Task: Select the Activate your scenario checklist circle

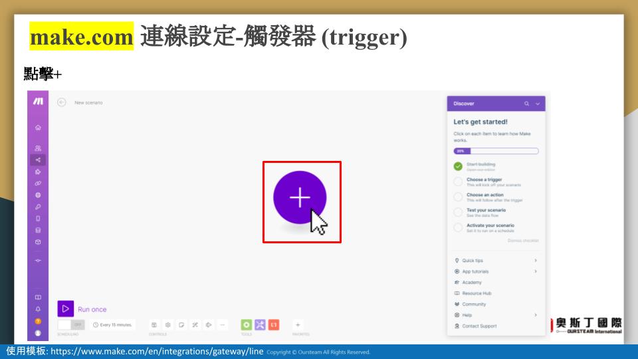Action: click(x=458, y=227)
